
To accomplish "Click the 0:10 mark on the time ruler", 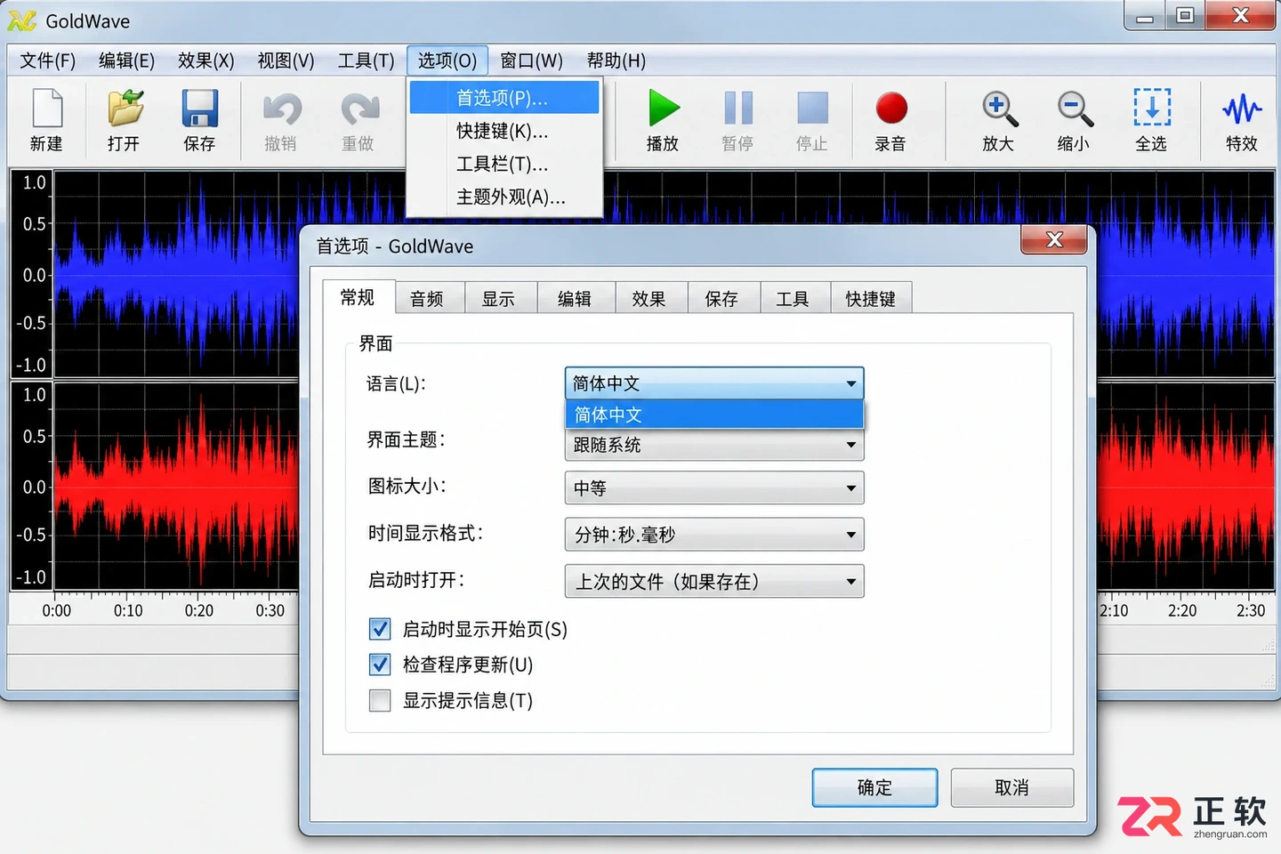I will click(x=128, y=610).
